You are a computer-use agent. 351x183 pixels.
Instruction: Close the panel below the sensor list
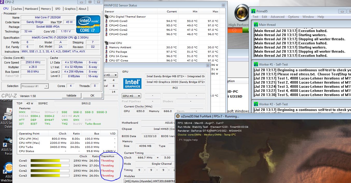pos(208,66)
